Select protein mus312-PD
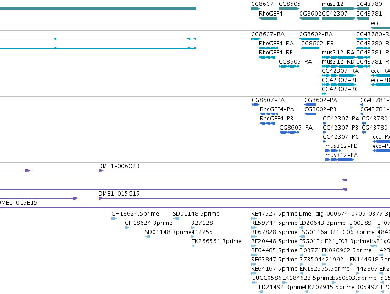This screenshot has width=390, height=294. coord(333,151)
